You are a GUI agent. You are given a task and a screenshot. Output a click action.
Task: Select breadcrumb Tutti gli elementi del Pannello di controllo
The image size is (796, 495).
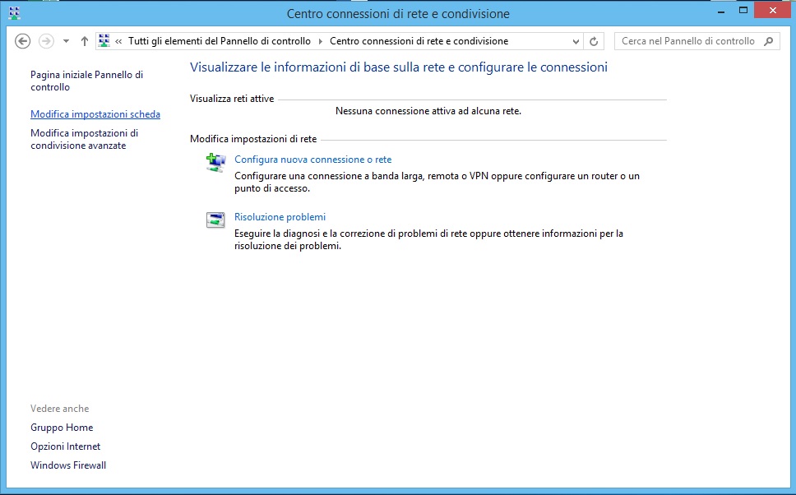[x=219, y=41]
